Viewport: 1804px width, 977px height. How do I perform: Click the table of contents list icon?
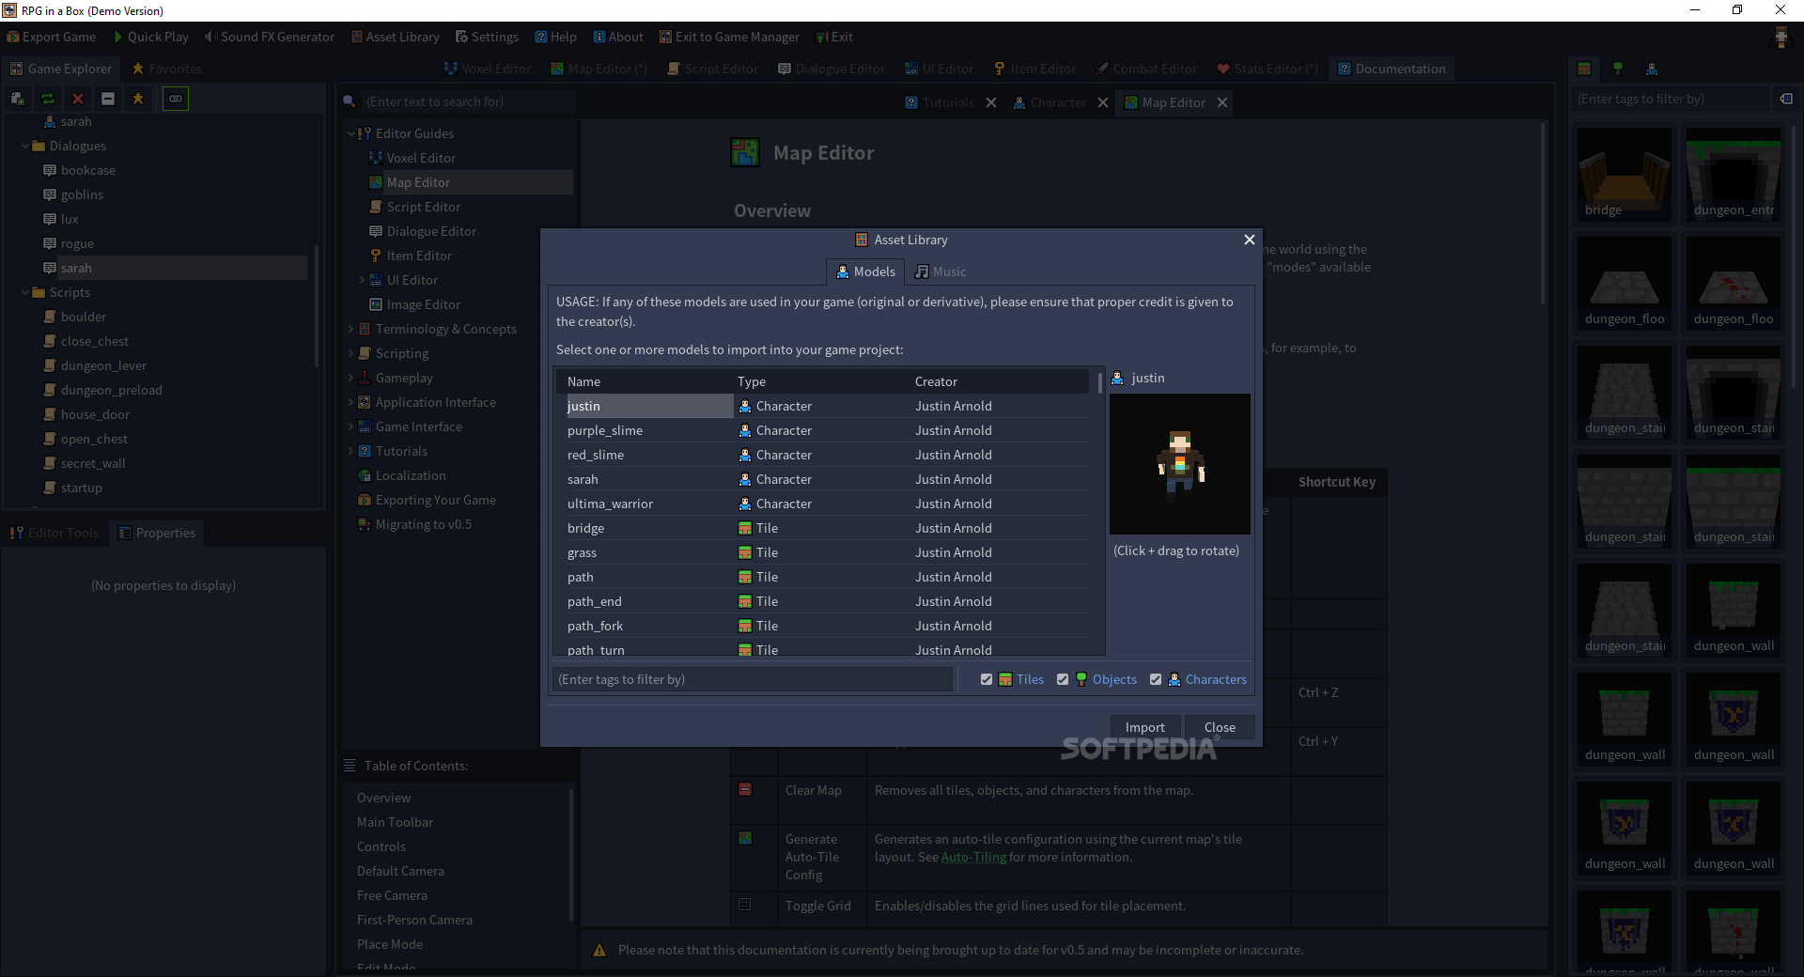tap(350, 766)
